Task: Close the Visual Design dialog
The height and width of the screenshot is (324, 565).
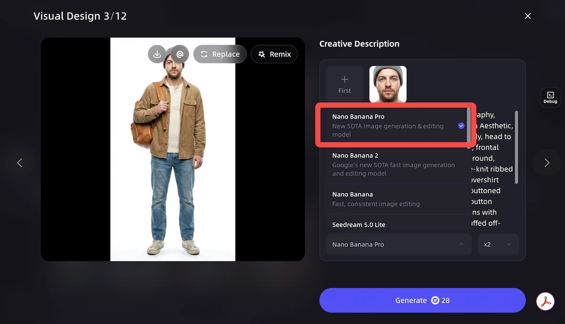Action: click(528, 16)
